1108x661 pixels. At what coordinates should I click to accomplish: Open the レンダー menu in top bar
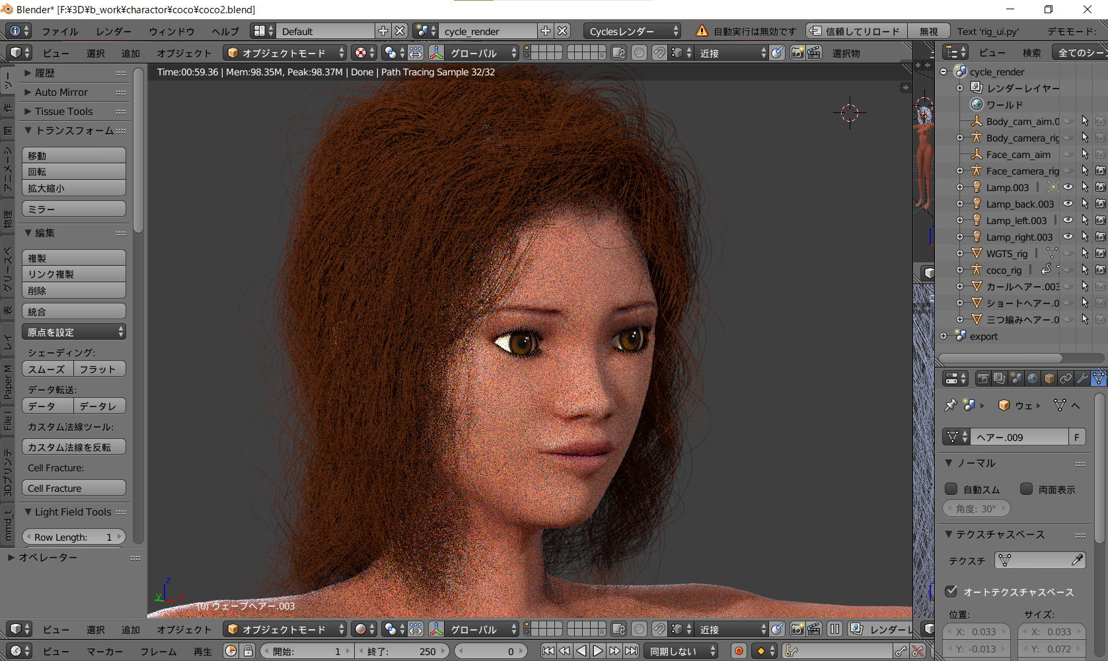pos(114,31)
